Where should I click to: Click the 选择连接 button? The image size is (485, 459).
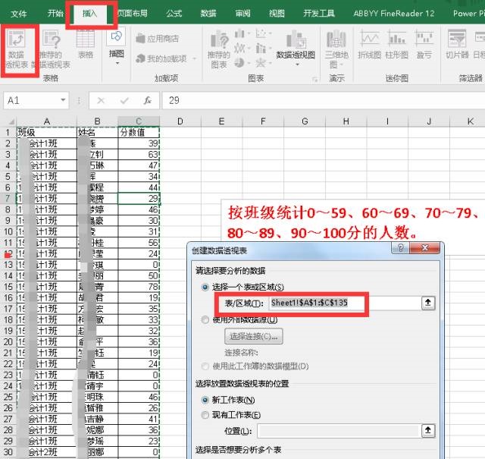(x=254, y=336)
